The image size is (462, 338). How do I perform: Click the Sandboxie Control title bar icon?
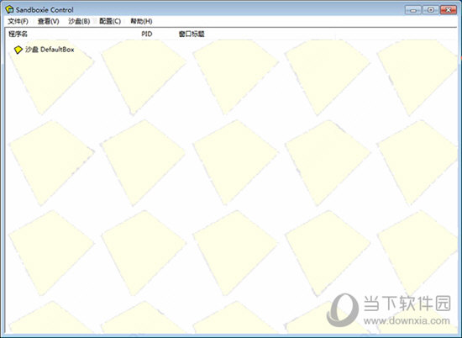(x=9, y=10)
